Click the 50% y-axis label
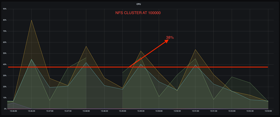The height and width of the screenshot is (117, 280). point(4,53)
